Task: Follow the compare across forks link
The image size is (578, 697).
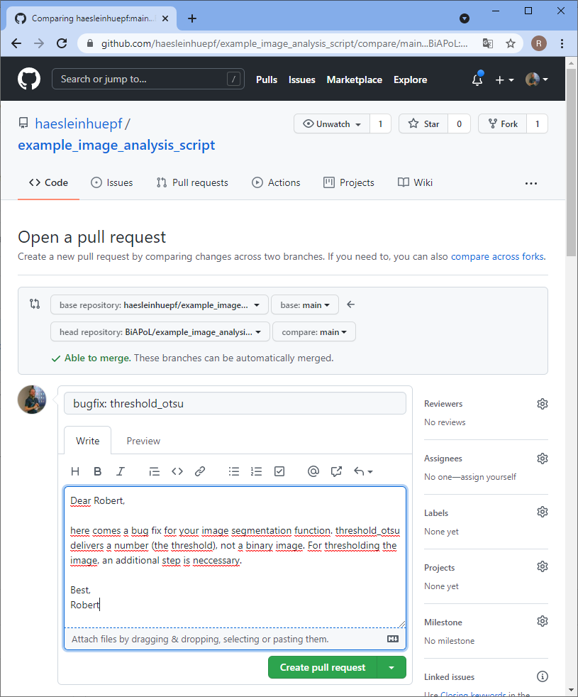Action: (x=498, y=256)
